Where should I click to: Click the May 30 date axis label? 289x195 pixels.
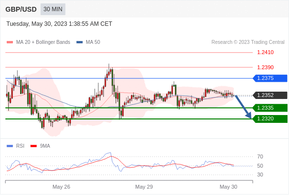point(228,187)
